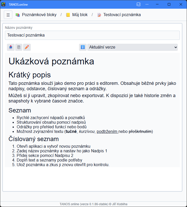Image resolution: width=187 pixels, height=207 pixels.
Task: Click the copy note icon
Action: (19, 47)
